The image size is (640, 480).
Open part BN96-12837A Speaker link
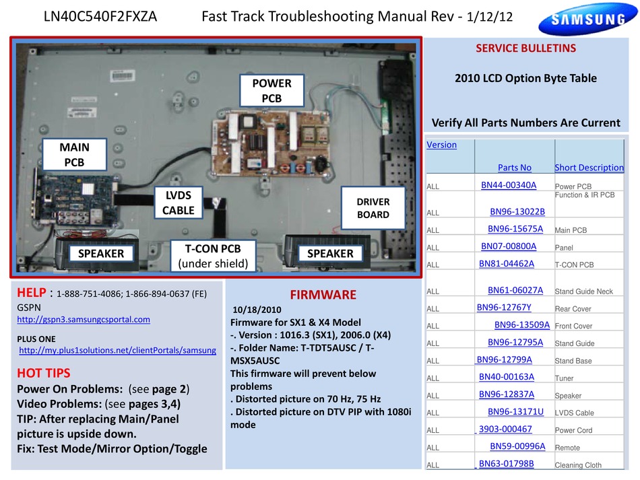(506, 395)
